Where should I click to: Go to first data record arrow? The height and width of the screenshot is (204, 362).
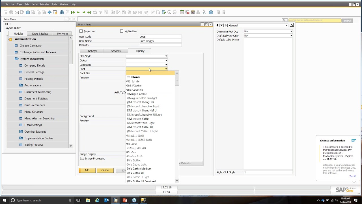pos(73,12)
